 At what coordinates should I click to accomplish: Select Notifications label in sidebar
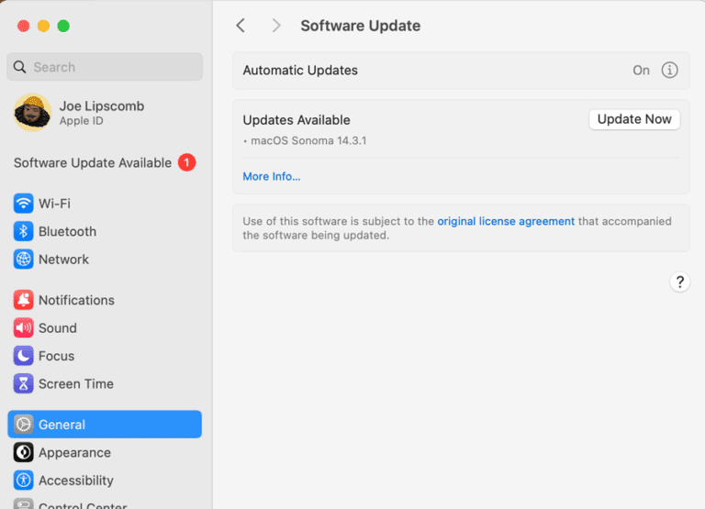tap(76, 300)
